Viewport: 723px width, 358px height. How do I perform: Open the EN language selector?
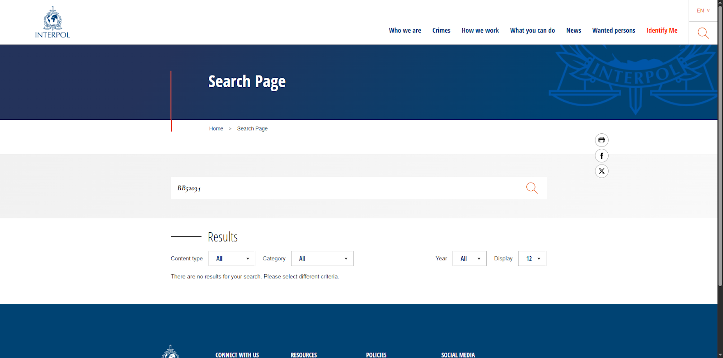(703, 10)
